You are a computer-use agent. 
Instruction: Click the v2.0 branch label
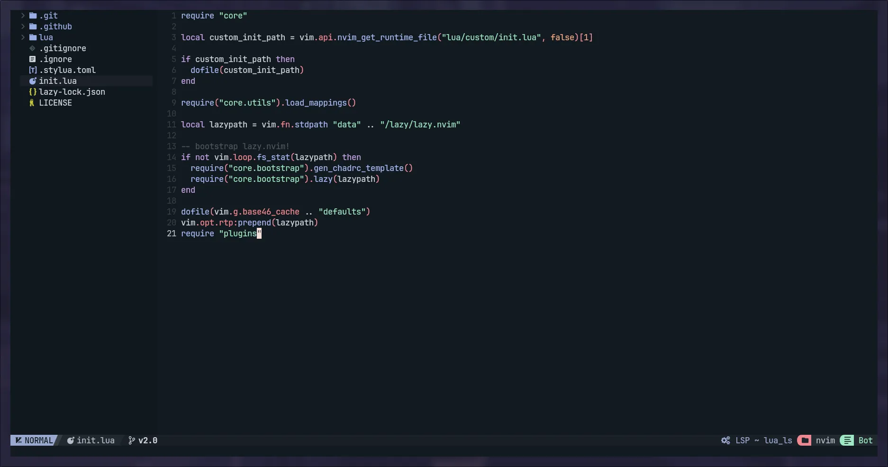pyautogui.click(x=148, y=440)
